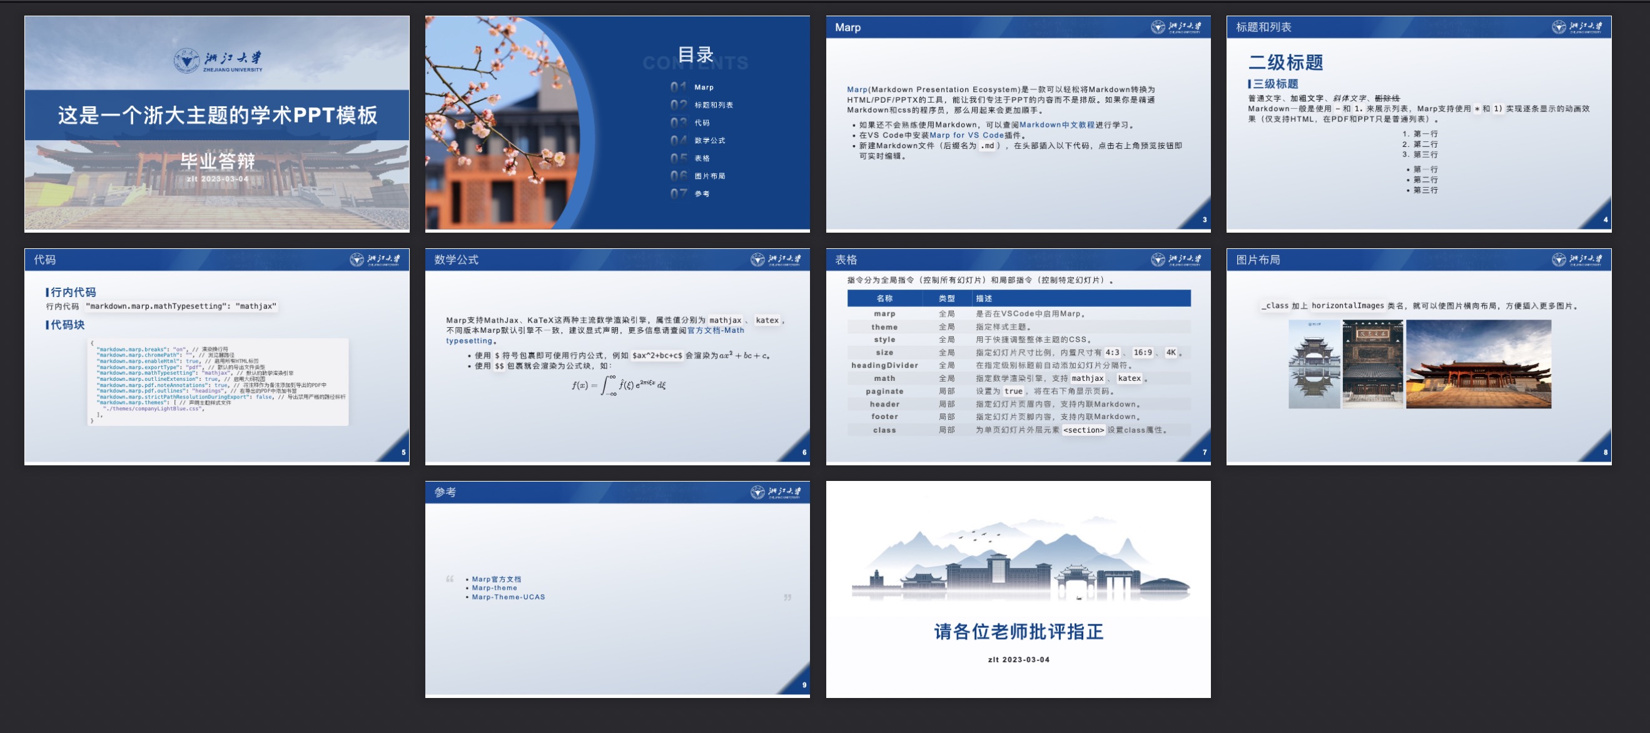Click page number 8 corner badge
The image size is (1650, 733).
(x=1605, y=452)
